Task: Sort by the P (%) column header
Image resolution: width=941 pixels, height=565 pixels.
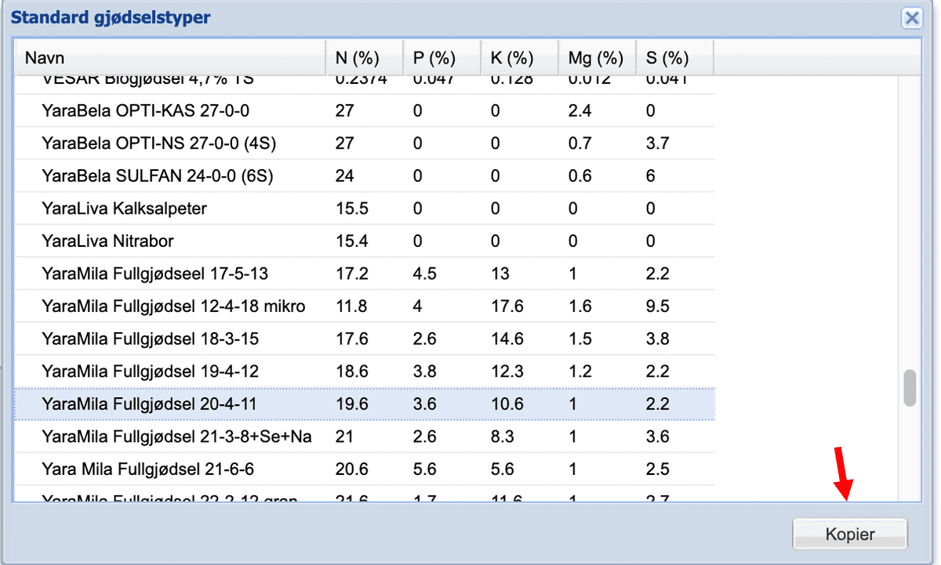Action: click(x=441, y=58)
